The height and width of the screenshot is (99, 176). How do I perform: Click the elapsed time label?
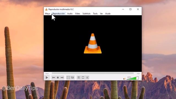click(x=47, y=73)
